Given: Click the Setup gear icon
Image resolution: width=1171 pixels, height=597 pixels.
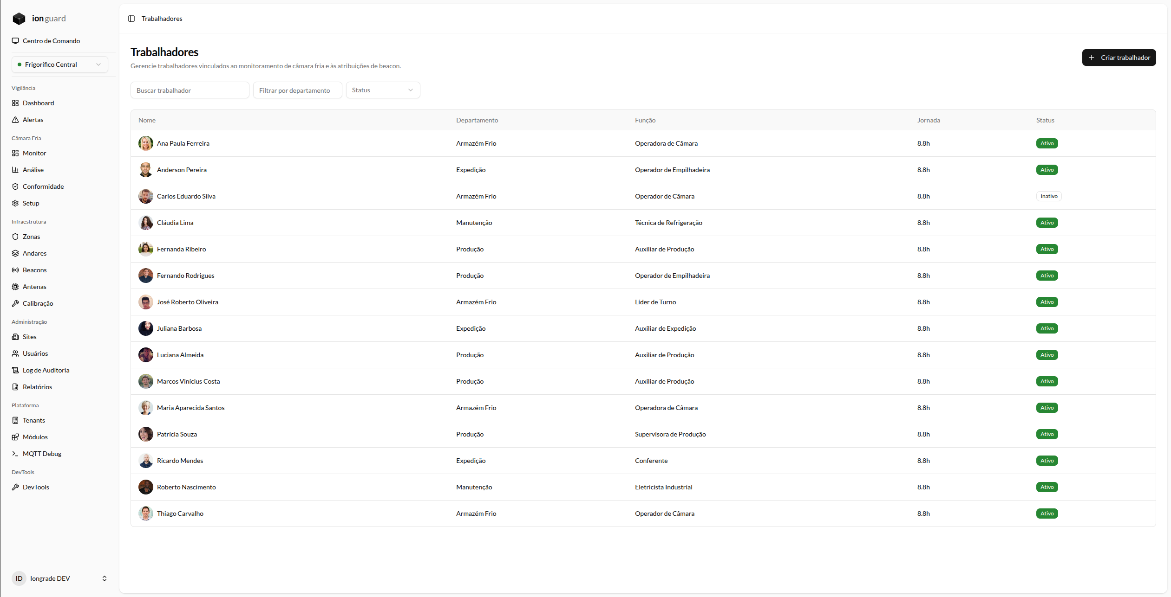Looking at the screenshot, I should tap(15, 203).
